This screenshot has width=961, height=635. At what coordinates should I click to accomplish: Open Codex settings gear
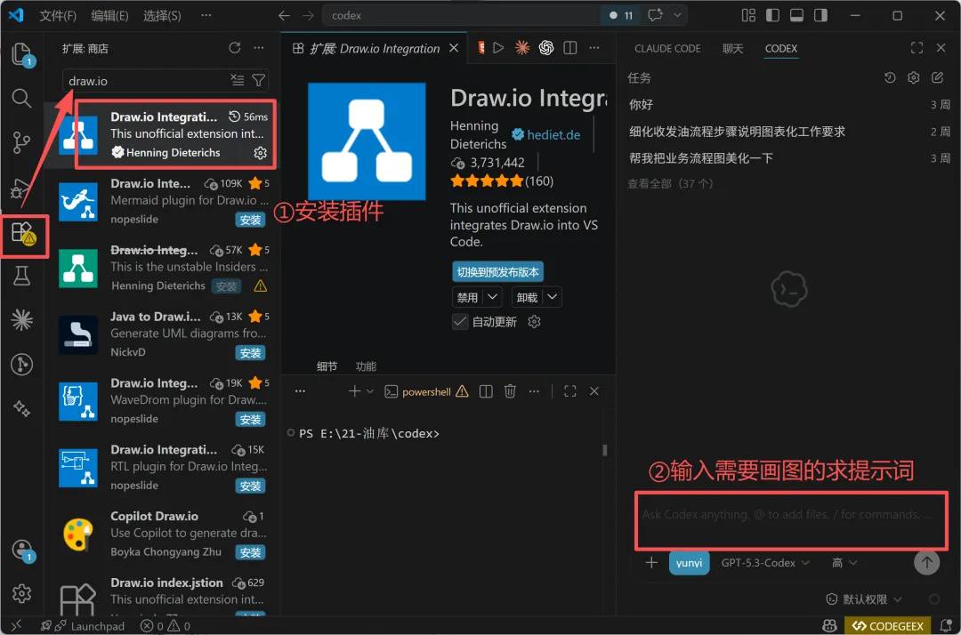pyautogui.click(x=913, y=77)
